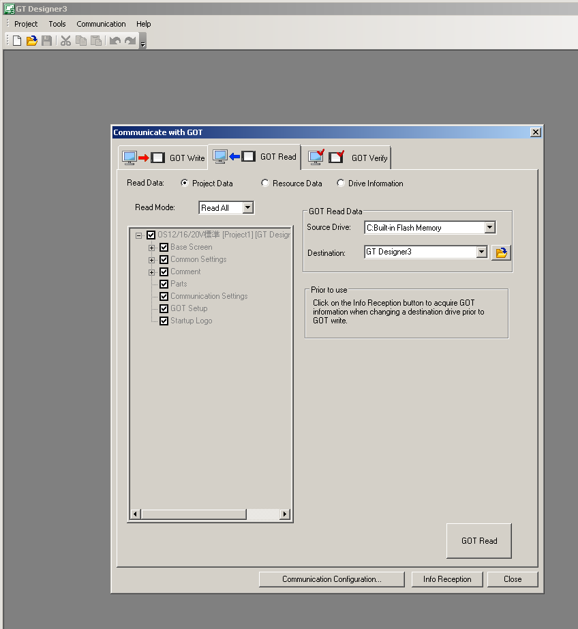The image size is (578, 629).
Task: Save the project using the toolbar icon
Action: tap(46, 40)
